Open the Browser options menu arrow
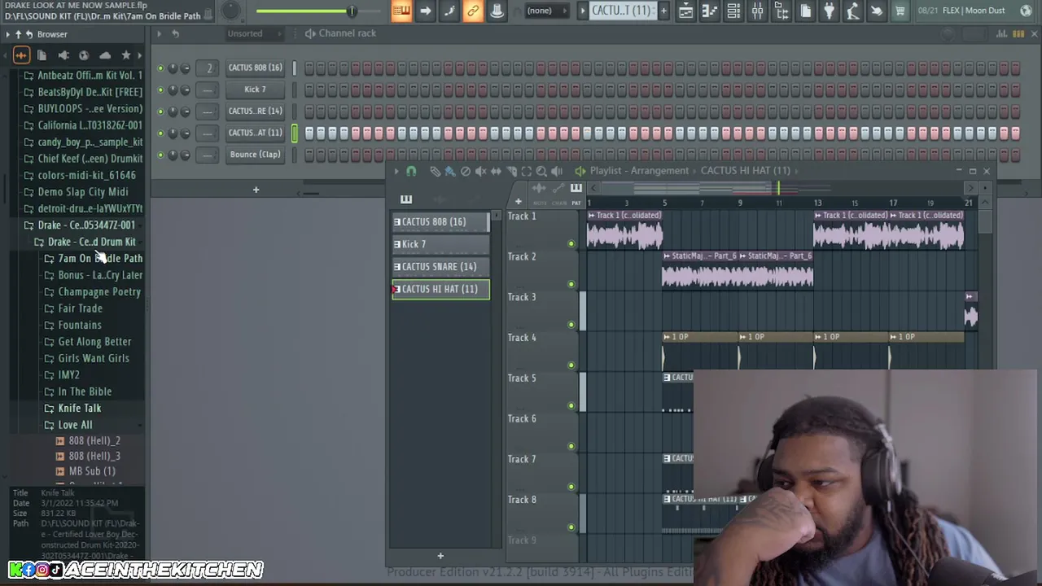Screen dimensions: 1042x586 [x=8, y=34]
